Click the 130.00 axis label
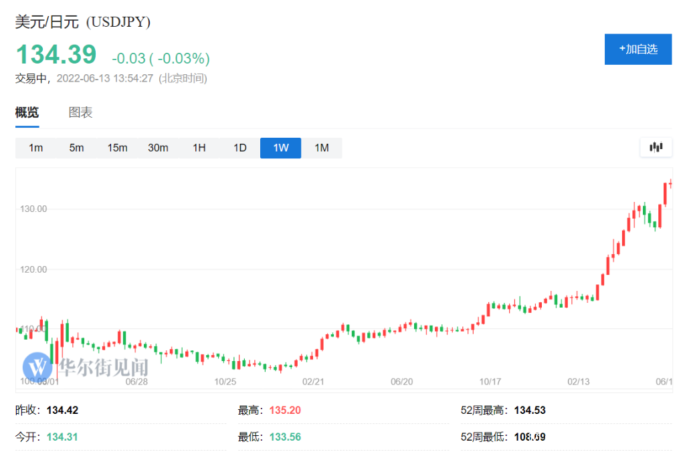Screen dimensions: 685x458 coord(33,209)
